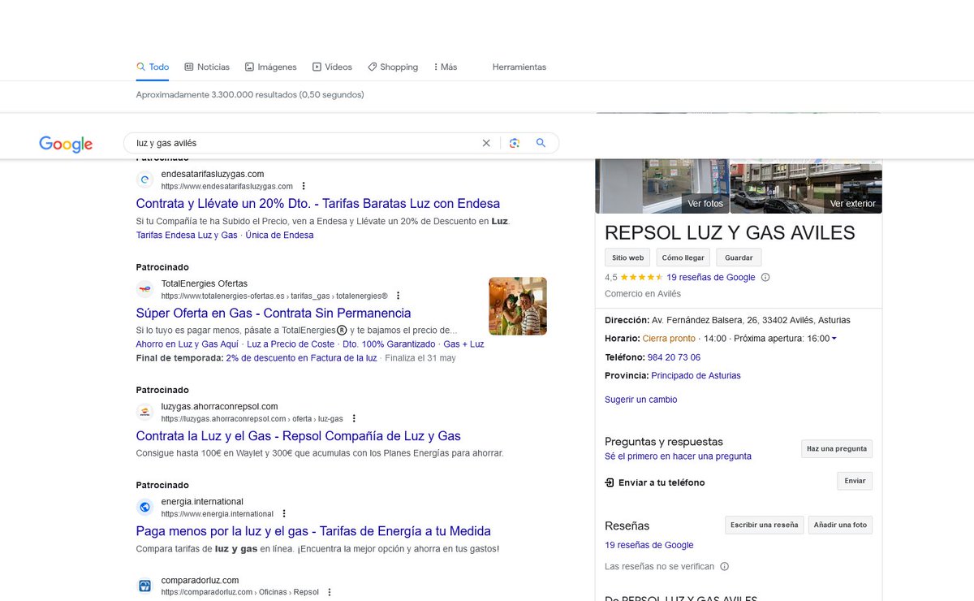This screenshot has height=601, width=974.
Task: Click 'Sugerir un cambio' link
Action: [640, 400]
